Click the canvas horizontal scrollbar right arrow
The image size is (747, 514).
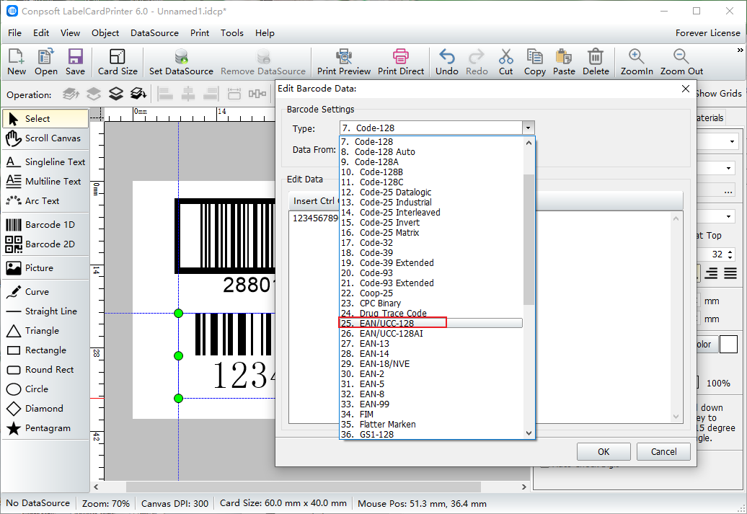click(x=524, y=487)
